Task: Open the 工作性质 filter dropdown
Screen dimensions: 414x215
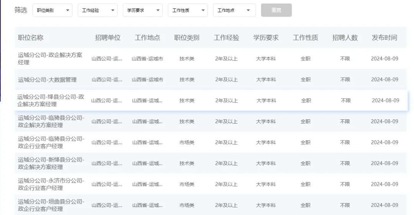Action: click(x=188, y=10)
